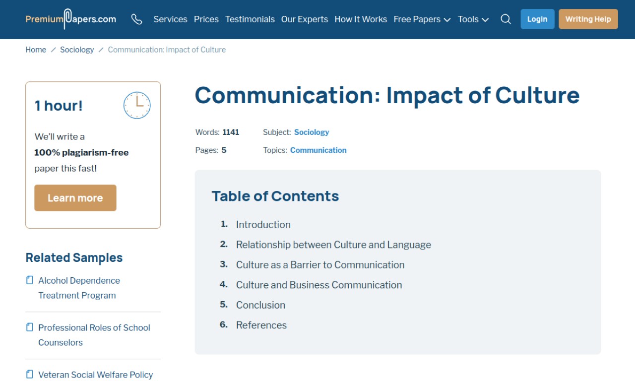Click the 100% plagiarism-free text
The height and width of the screenshot is (381, 635).
tap(81, 153)
